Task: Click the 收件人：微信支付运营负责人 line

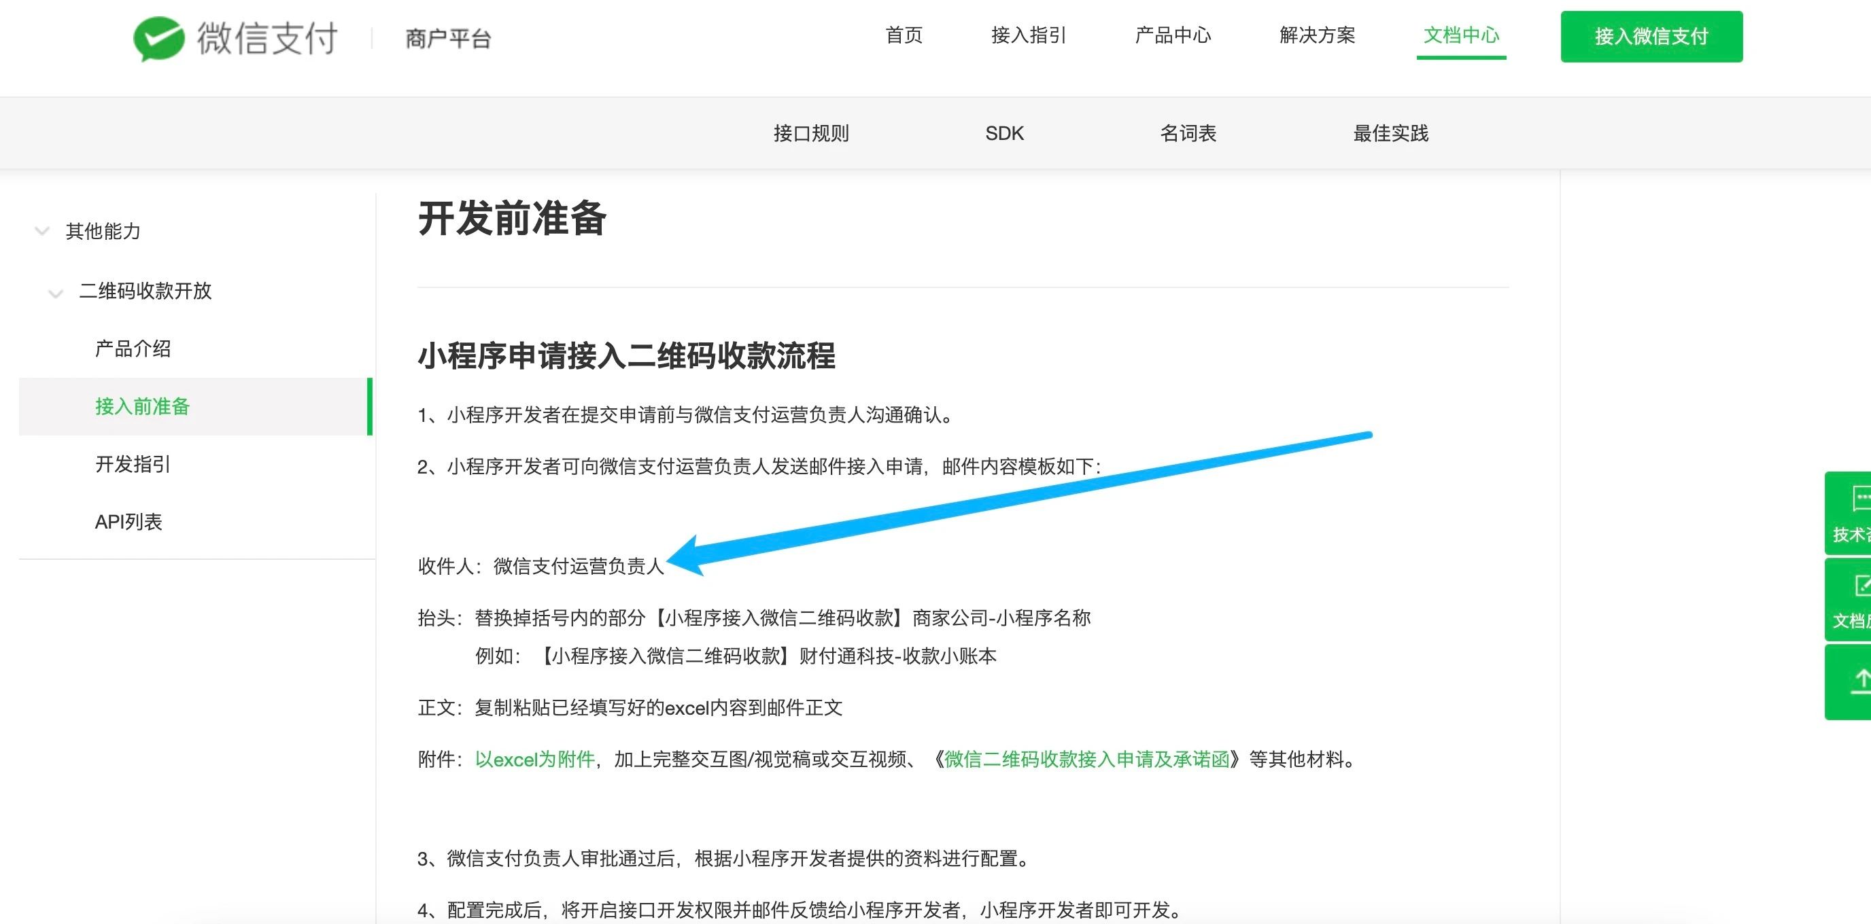Action: (541, 566)
